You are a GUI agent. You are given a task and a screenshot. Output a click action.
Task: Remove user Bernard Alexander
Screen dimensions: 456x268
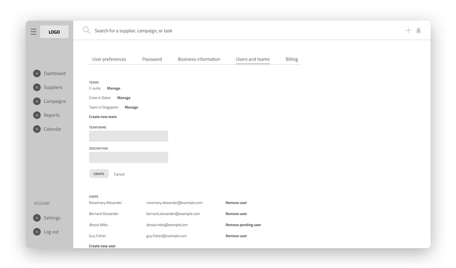236,214
